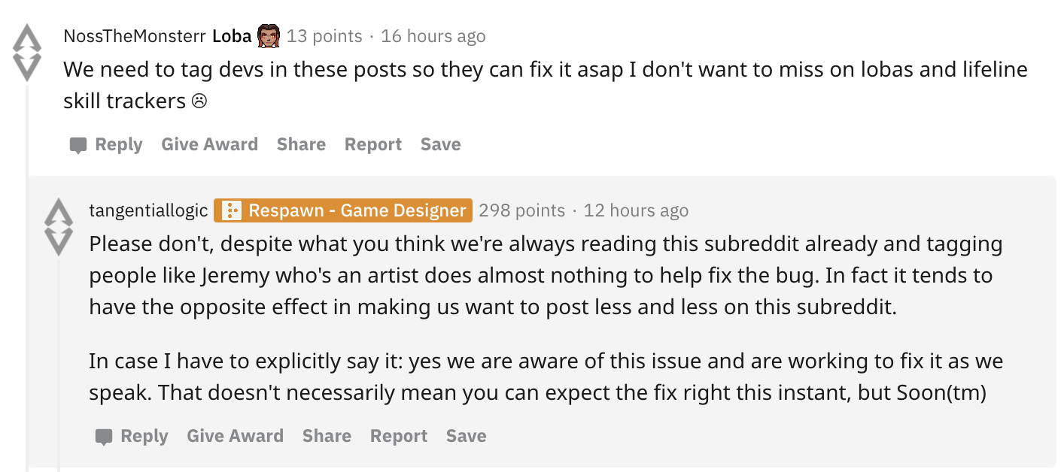
Task: Open tangentiallogic's user profile
Action: tap(148, 210)
